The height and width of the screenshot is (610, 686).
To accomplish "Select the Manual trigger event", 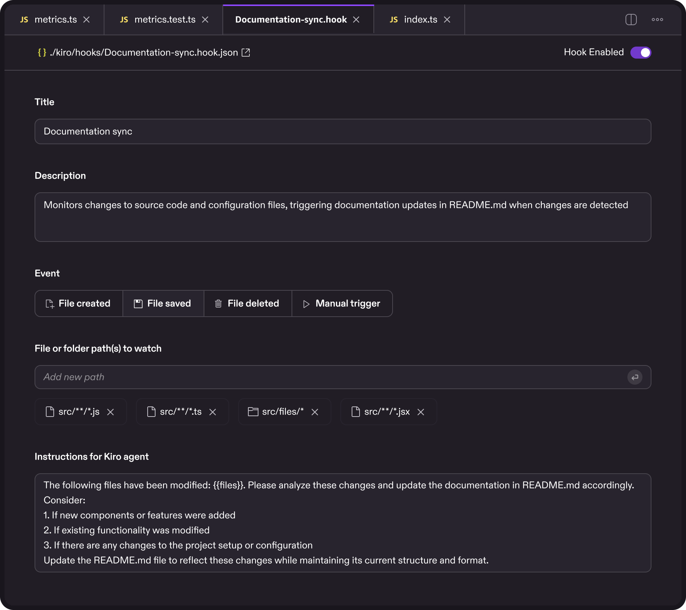I will click(342, 303).
